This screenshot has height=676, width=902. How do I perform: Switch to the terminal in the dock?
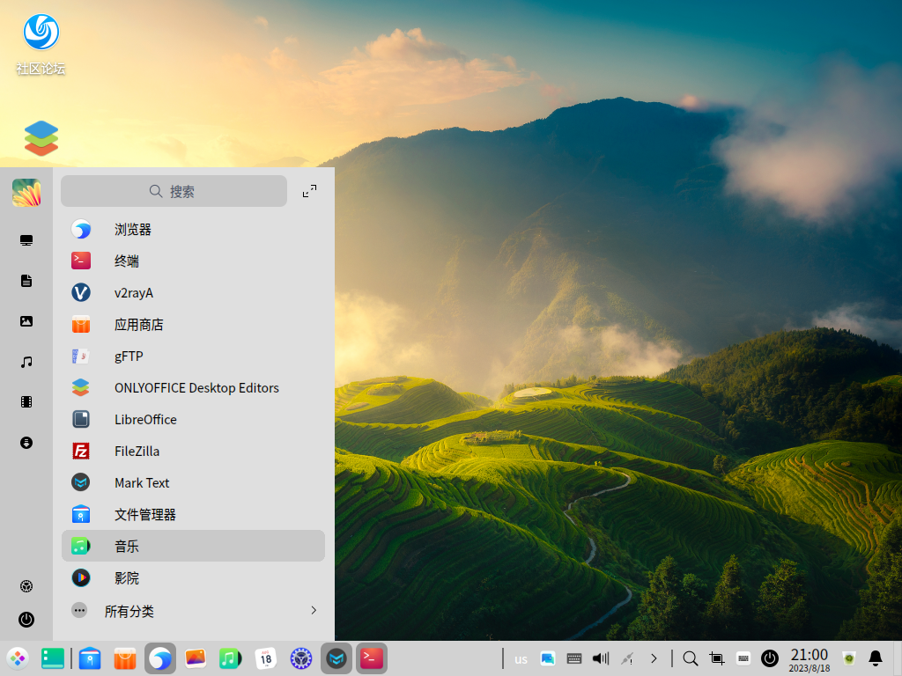tap(372, 658)
